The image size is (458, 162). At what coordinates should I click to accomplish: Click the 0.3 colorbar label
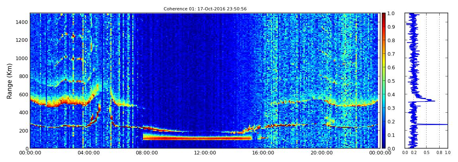(x=390, y=108)
